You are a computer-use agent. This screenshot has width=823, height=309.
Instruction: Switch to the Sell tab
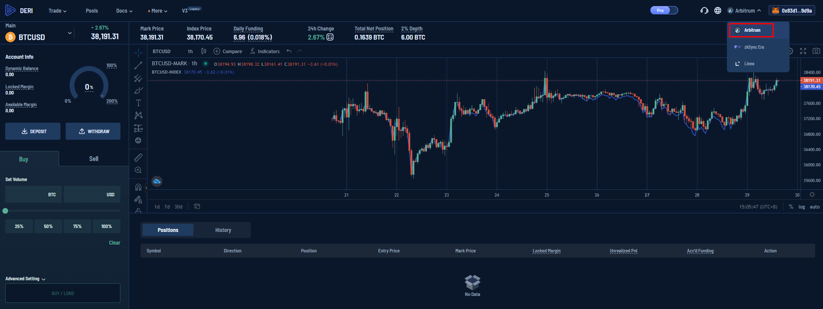[x=93, y=159]
